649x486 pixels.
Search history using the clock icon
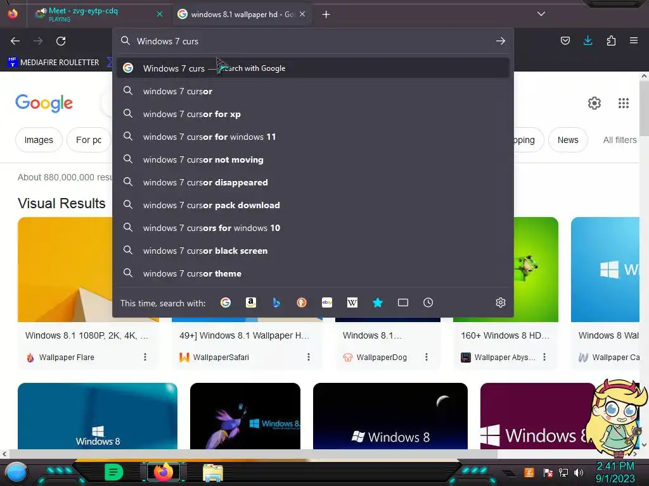click(x=428, y=303)
